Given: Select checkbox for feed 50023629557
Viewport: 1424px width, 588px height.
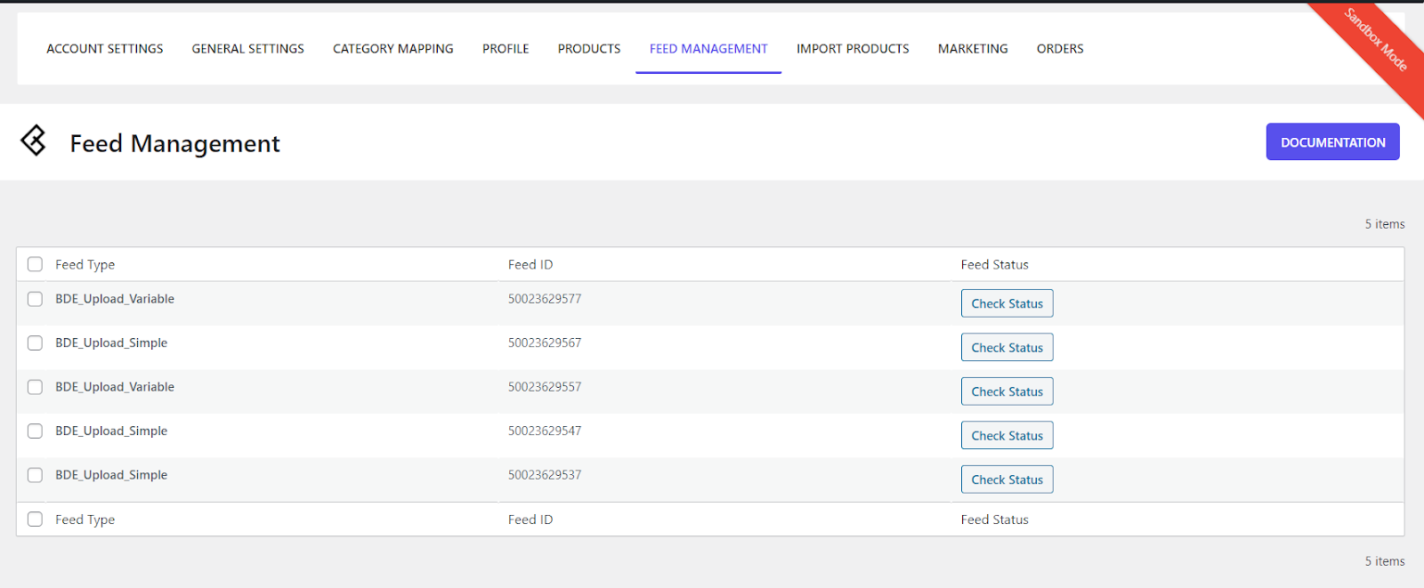Looking at the screenshot, I should [35, 387].
